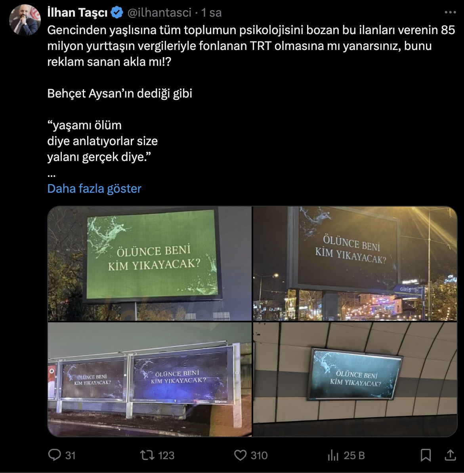This screenshot has height=473, width=464.
Task: Click the verified badge next to İlhan Taşcı
Action: 117,13
